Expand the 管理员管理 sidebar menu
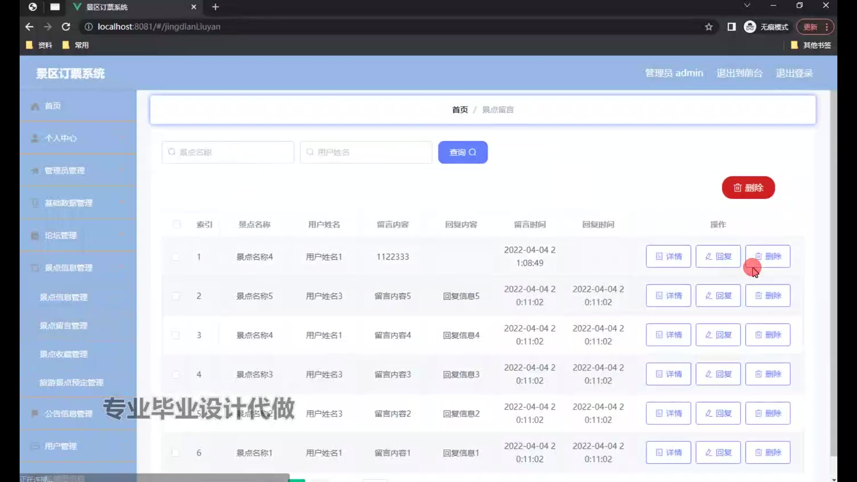Screen dimensions: 857x482 click(x=78, y=171)
